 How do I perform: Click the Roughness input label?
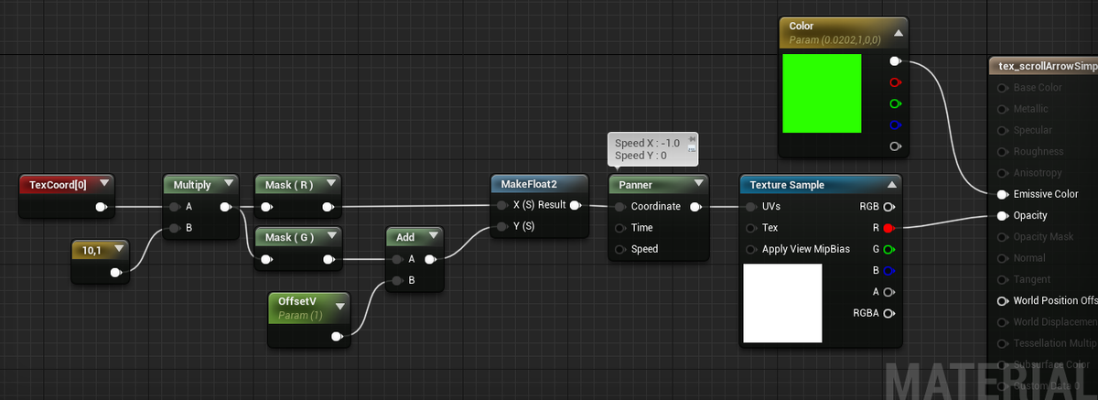click(1039, 152)
